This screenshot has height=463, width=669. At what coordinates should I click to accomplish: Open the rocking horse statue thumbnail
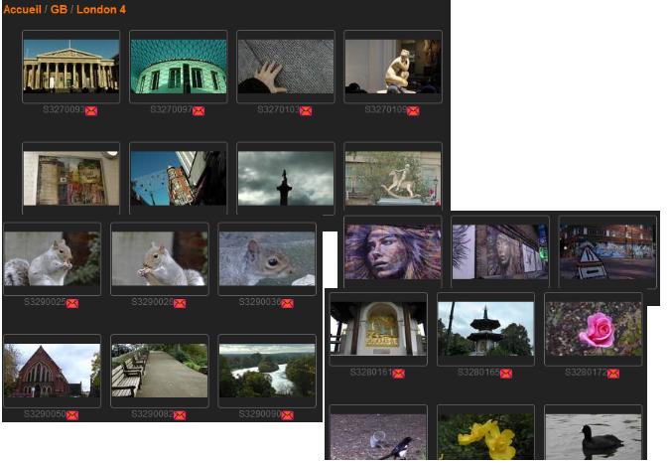[393, 178]
